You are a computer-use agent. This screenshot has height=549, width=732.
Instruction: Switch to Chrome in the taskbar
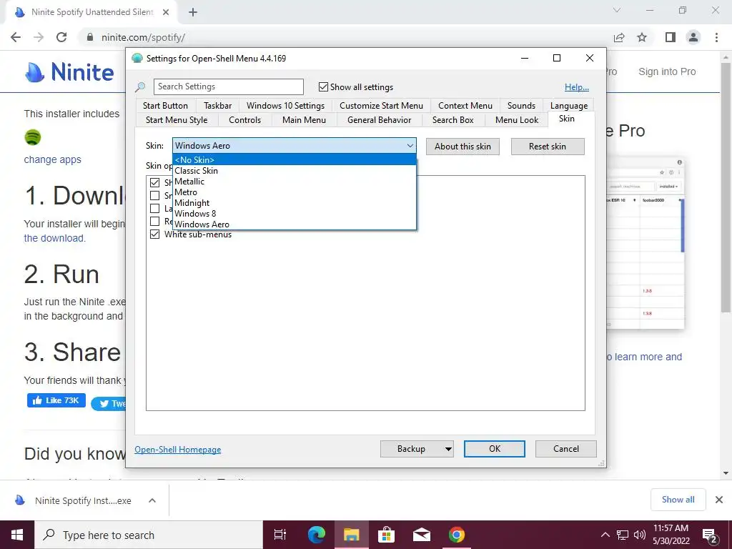coord(457,535)
